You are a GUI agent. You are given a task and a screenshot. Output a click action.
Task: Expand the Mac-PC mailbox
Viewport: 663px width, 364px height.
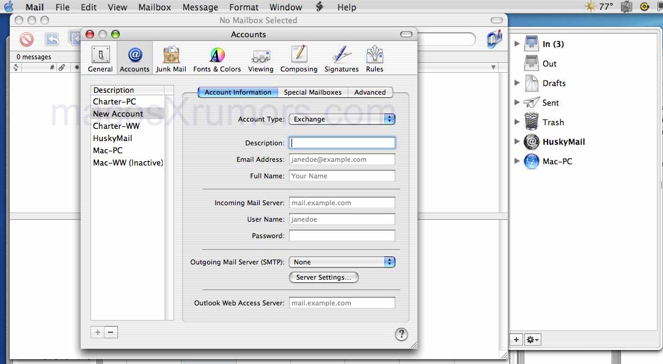(x=517, y=161)
